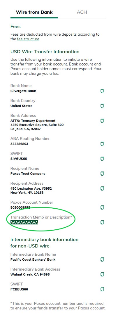Copy the ABA Routing Number

(102, 144)
